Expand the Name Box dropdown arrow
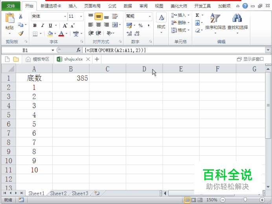This screenshot has height=204, width=272. coord(53,50)
